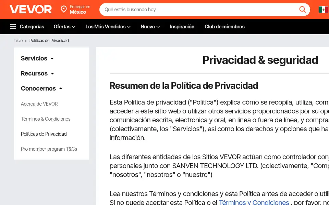The width and height of the screenshot is (329, 205).
Task: Expand the Los Más Vendidos dropdown
Action: click(x=108, y=27)
